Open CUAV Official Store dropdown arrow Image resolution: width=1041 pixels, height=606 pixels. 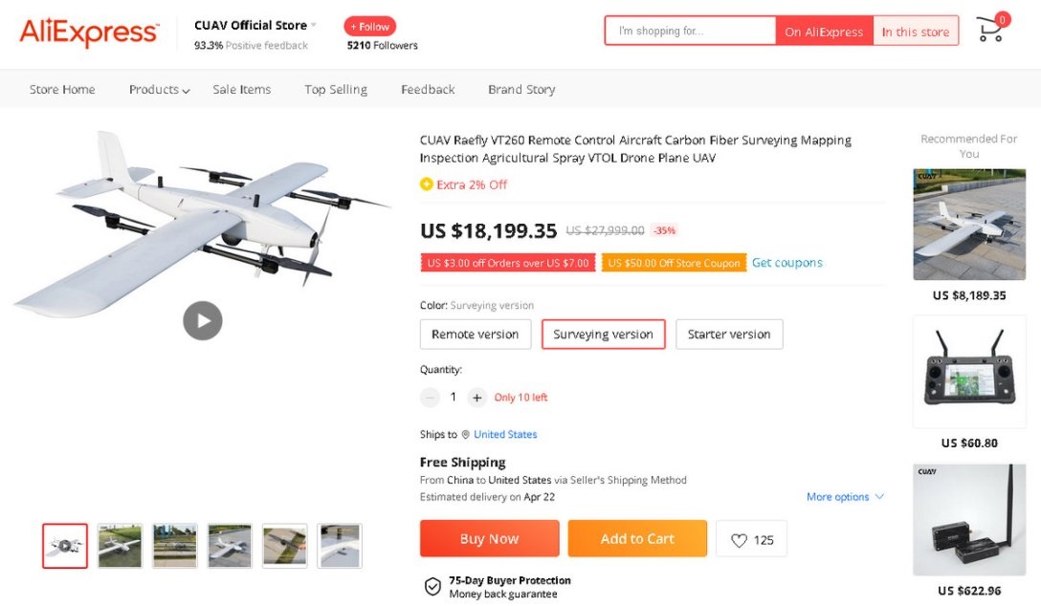click(314, 25)
